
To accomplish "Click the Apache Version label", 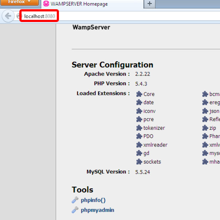I will coord(107,74).
